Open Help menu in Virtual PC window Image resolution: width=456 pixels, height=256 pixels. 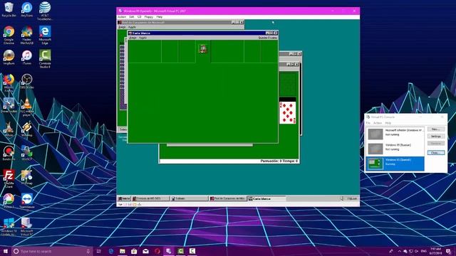[x=160, y=17]
